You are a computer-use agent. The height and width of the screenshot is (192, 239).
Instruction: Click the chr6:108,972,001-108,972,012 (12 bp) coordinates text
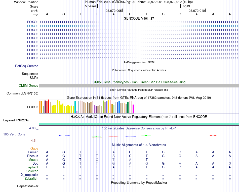pos(165,2)
